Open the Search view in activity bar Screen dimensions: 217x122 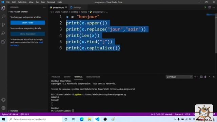[x=3, y=17]
